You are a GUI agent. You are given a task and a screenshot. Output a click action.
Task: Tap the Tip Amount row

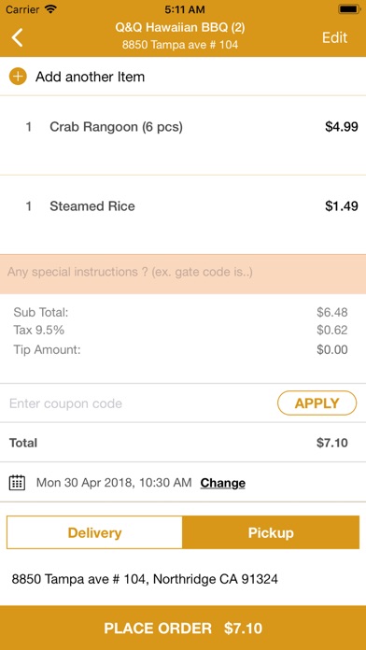point(180,349)
